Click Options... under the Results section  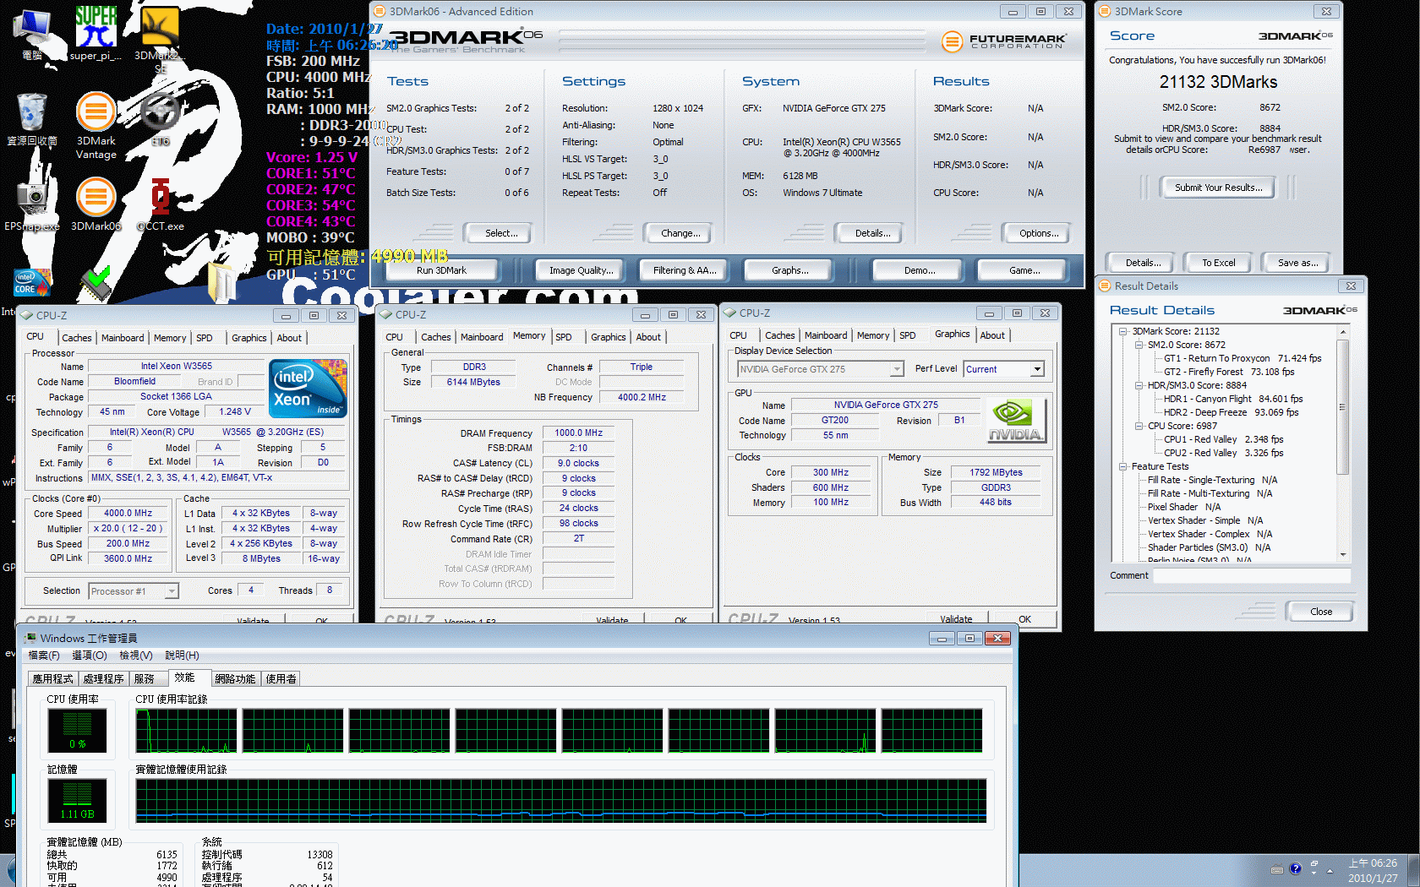1039,233
